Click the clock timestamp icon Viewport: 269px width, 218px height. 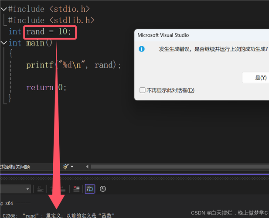point(103,189)
